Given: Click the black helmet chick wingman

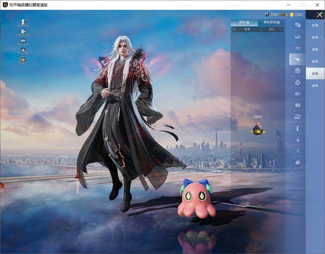Looking at the screenshot, I should click(x=258, y=129).
